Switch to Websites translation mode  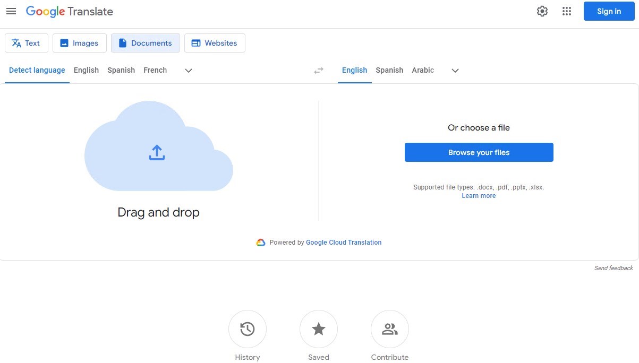point(215,43)
